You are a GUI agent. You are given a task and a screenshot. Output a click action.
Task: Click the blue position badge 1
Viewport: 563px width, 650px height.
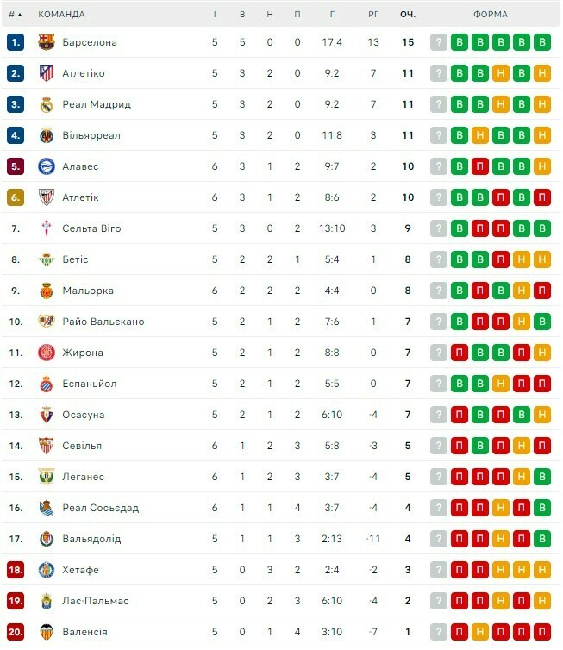click(x=16, y=42)
